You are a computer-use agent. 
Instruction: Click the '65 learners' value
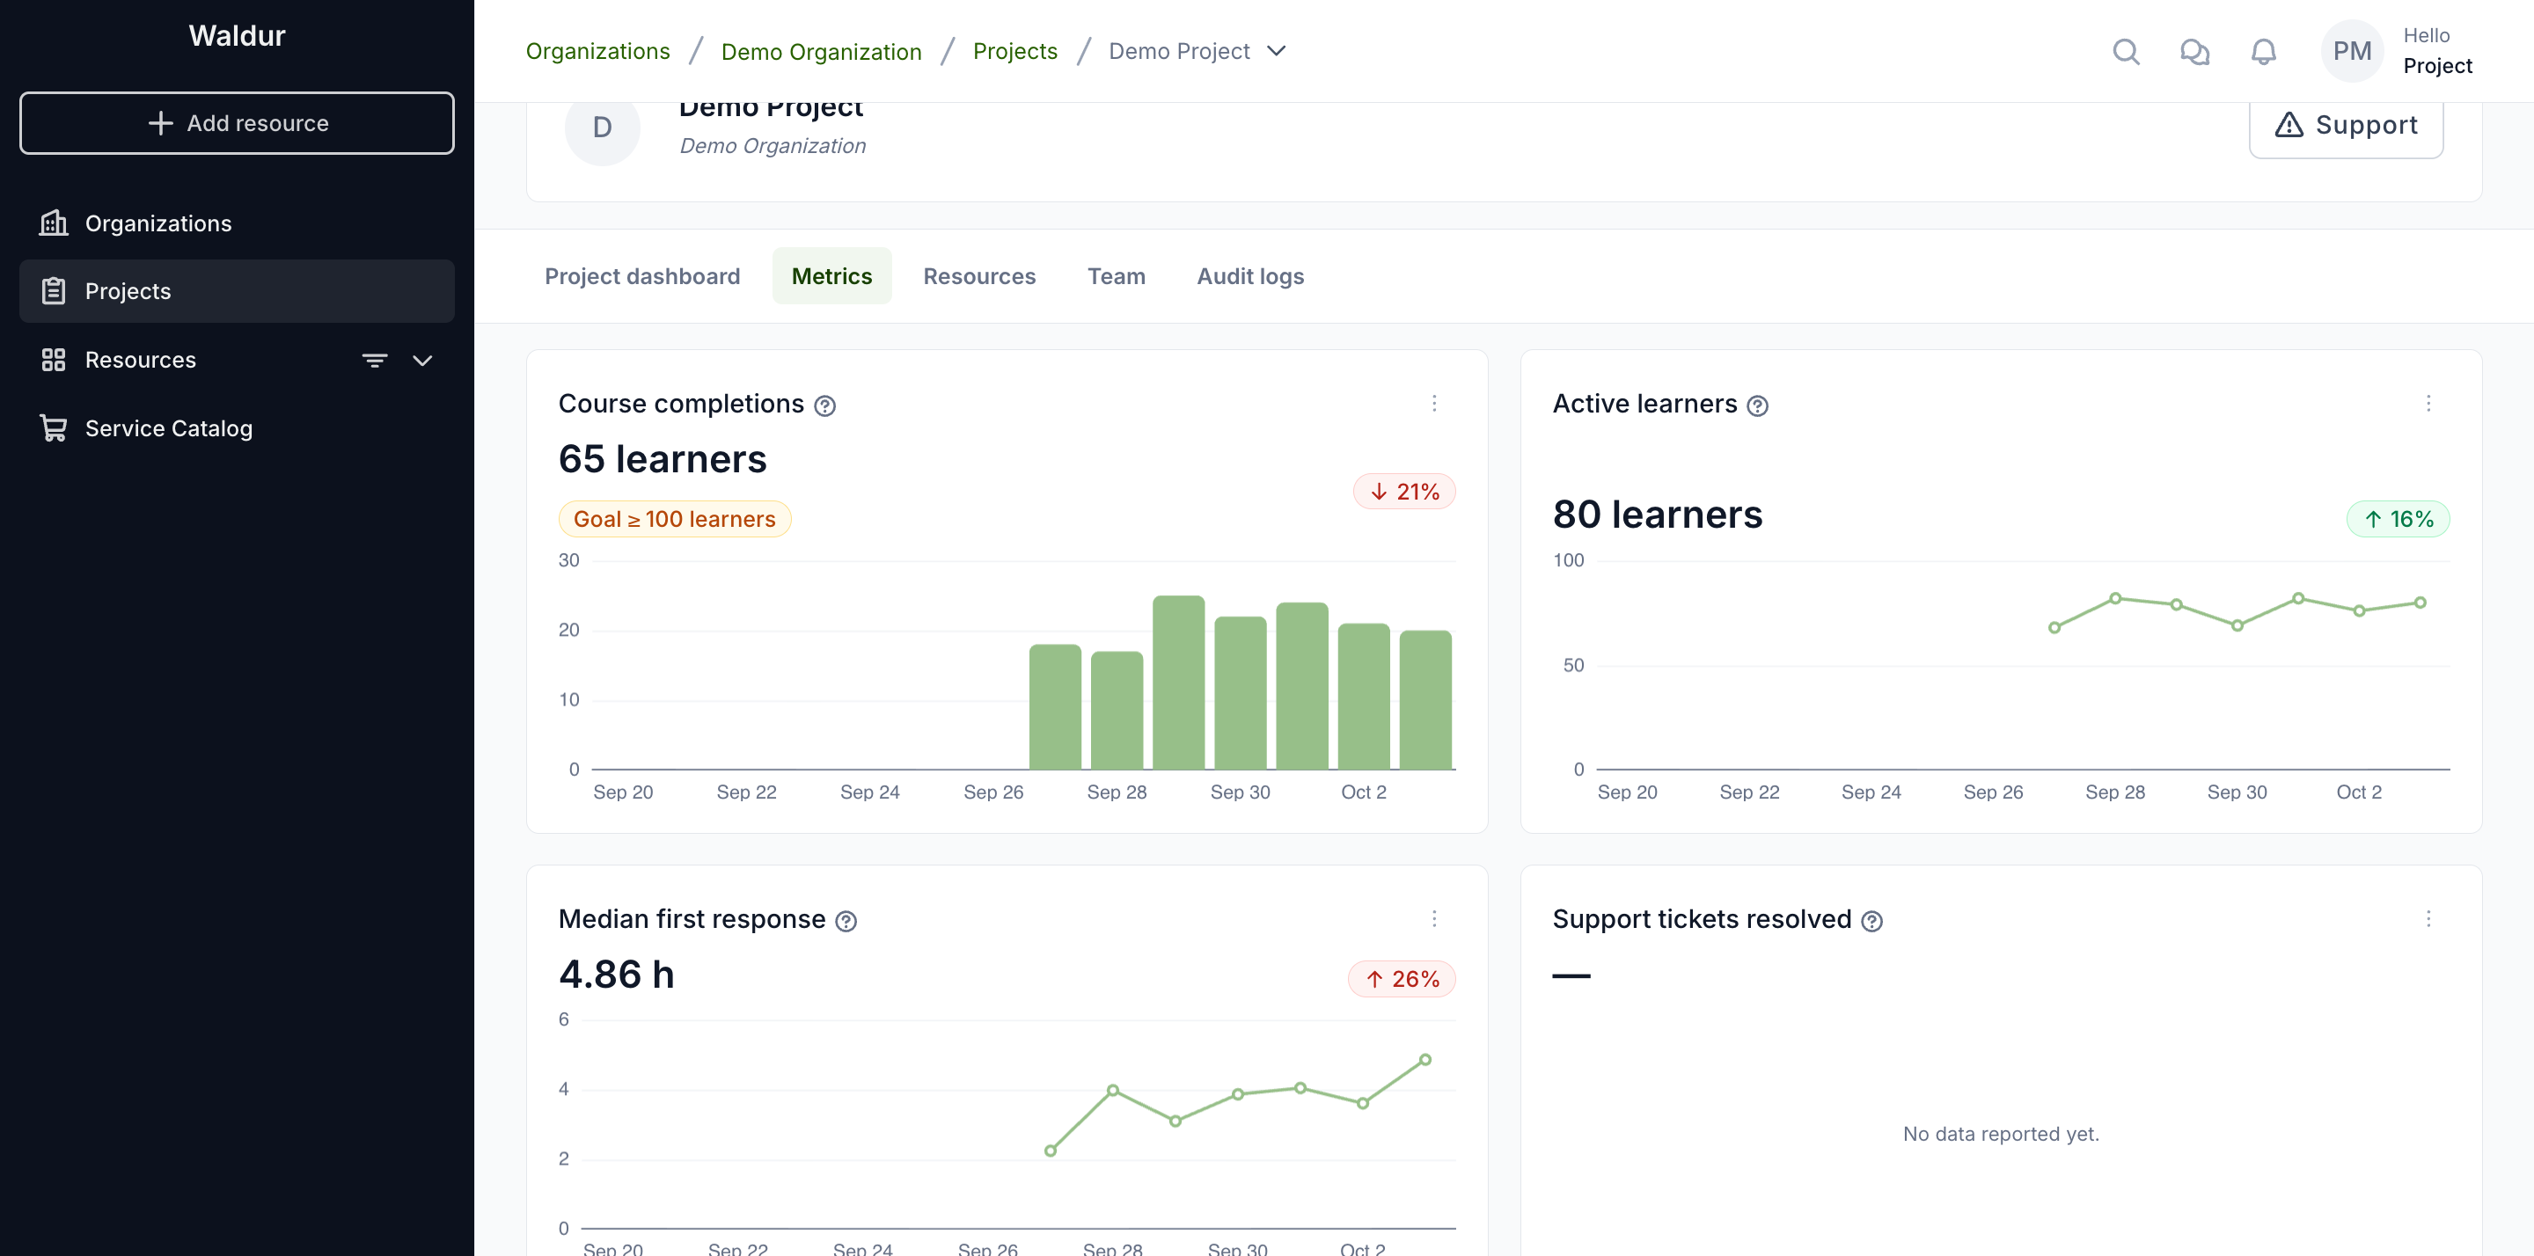[662, 459]
